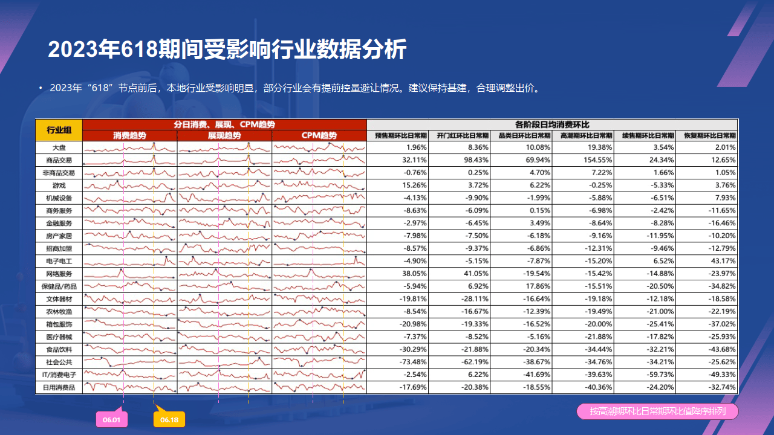
Task: Select the 98.43% cell in 商品交易 row
Action: 460,160
